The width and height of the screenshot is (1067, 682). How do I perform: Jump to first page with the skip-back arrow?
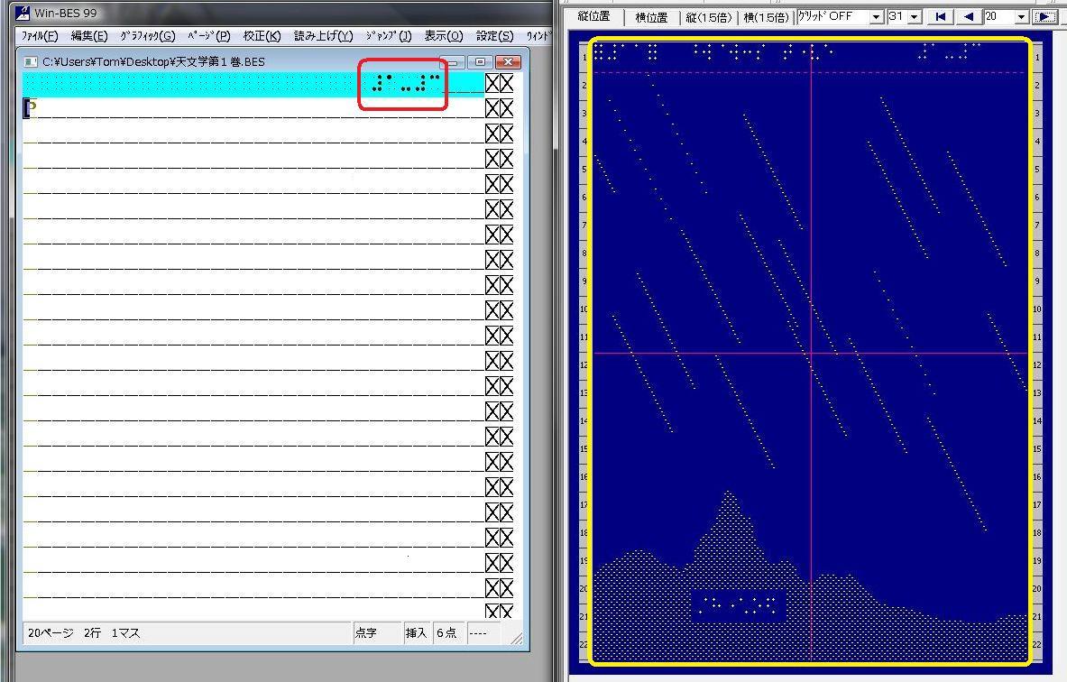pos(941,17)
